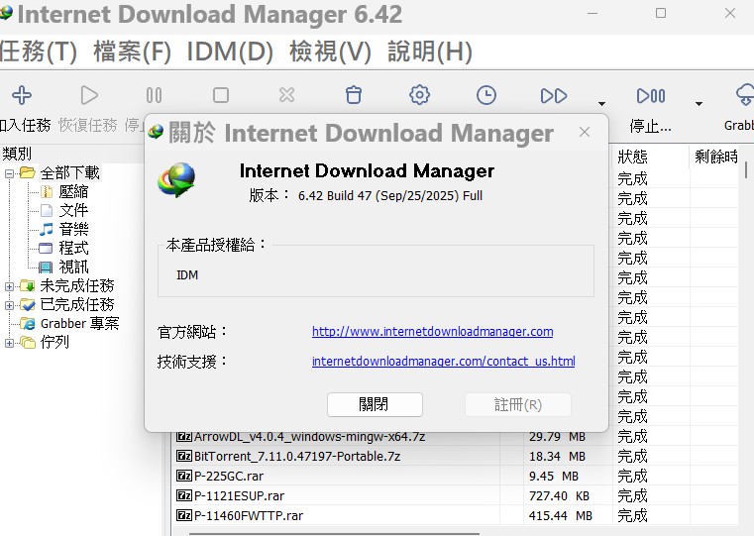The image size is (754, 536).
Task: Open the start queue dropdown arrow
Action: (601, 103)
